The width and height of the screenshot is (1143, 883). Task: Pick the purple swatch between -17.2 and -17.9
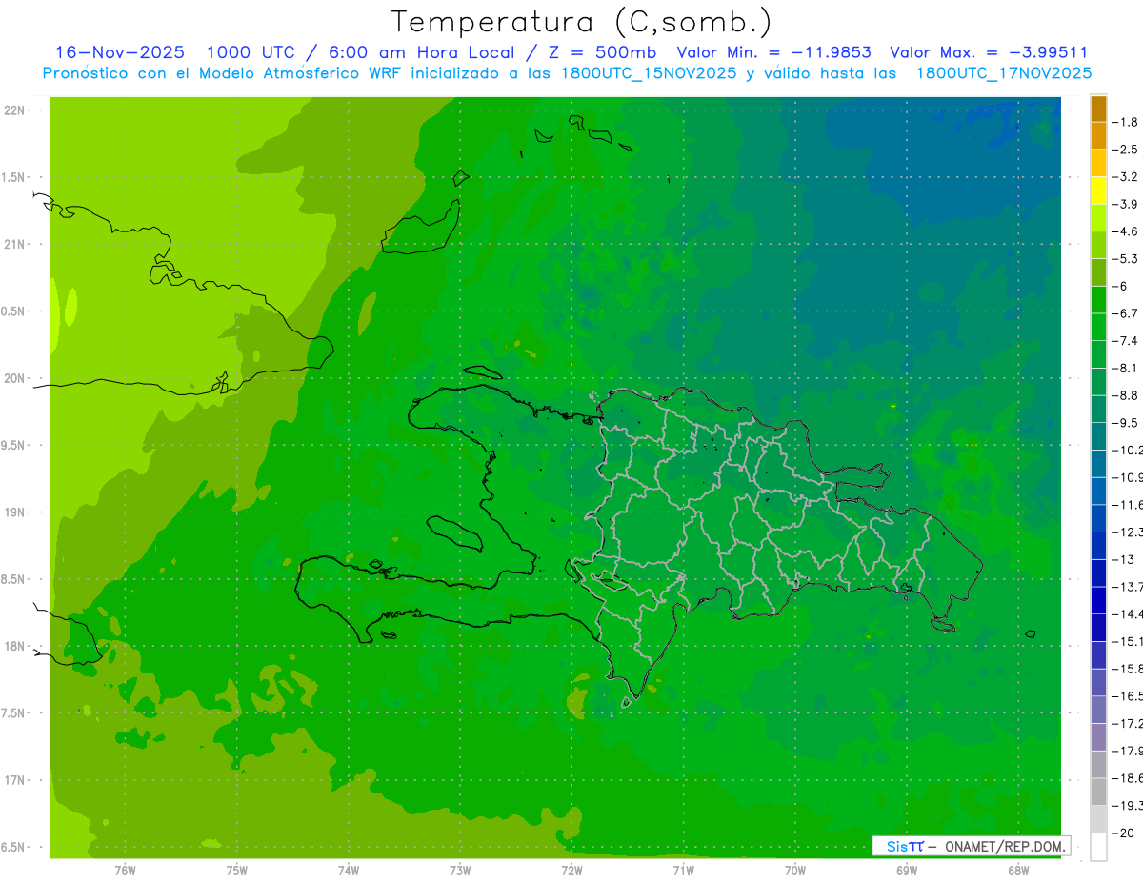click(1098, 736)
